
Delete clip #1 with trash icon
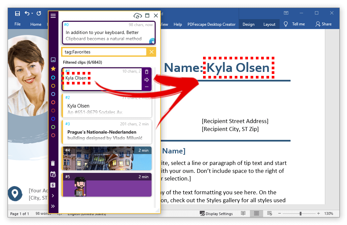point(147,72)
